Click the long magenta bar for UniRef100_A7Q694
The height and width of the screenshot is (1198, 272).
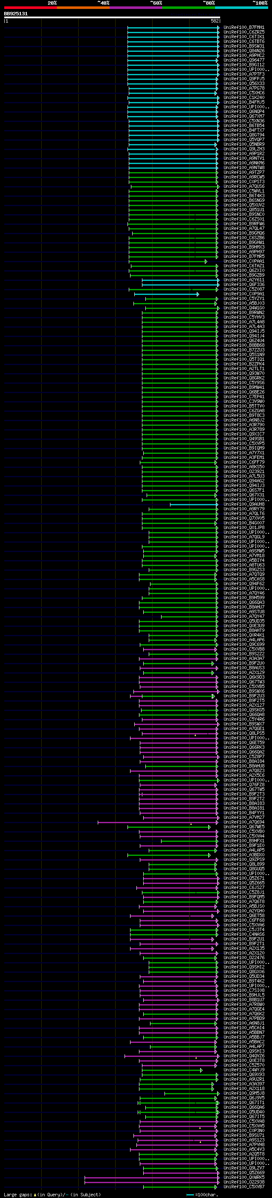(x=158, y=822)
